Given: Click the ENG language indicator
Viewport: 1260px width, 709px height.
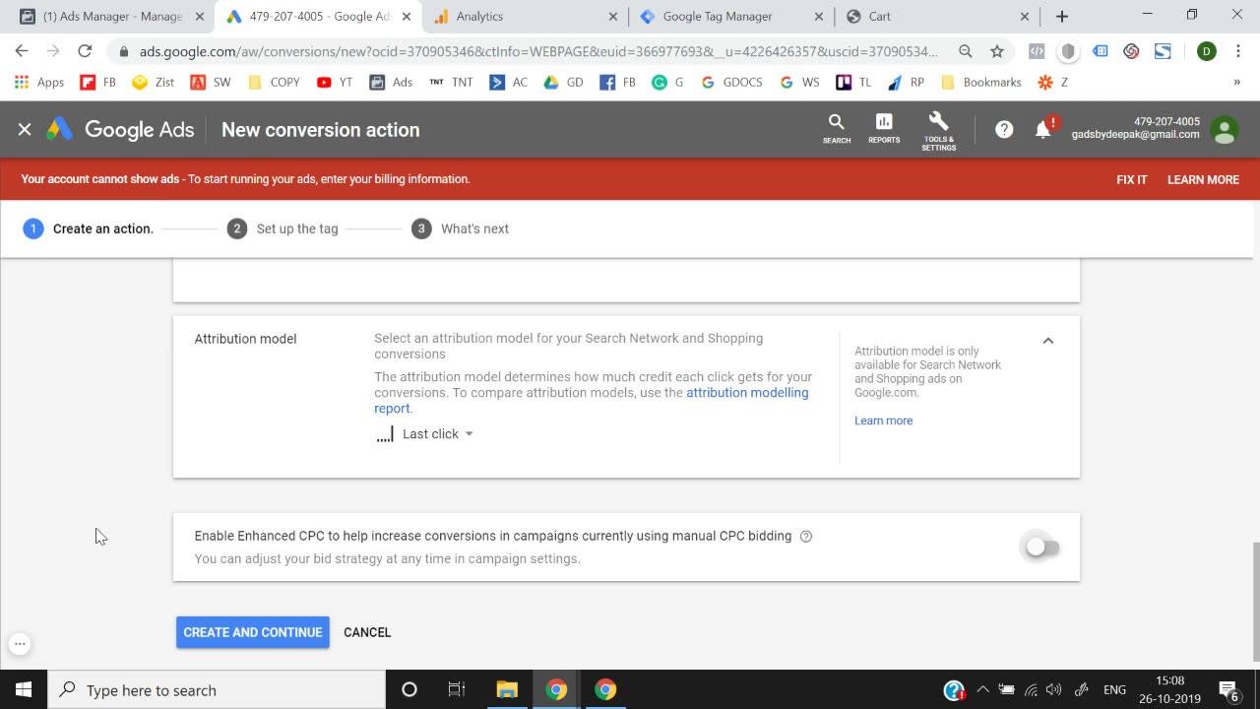Looking at the screenshot, I should pyautogui.click(x=1114, y=690).
